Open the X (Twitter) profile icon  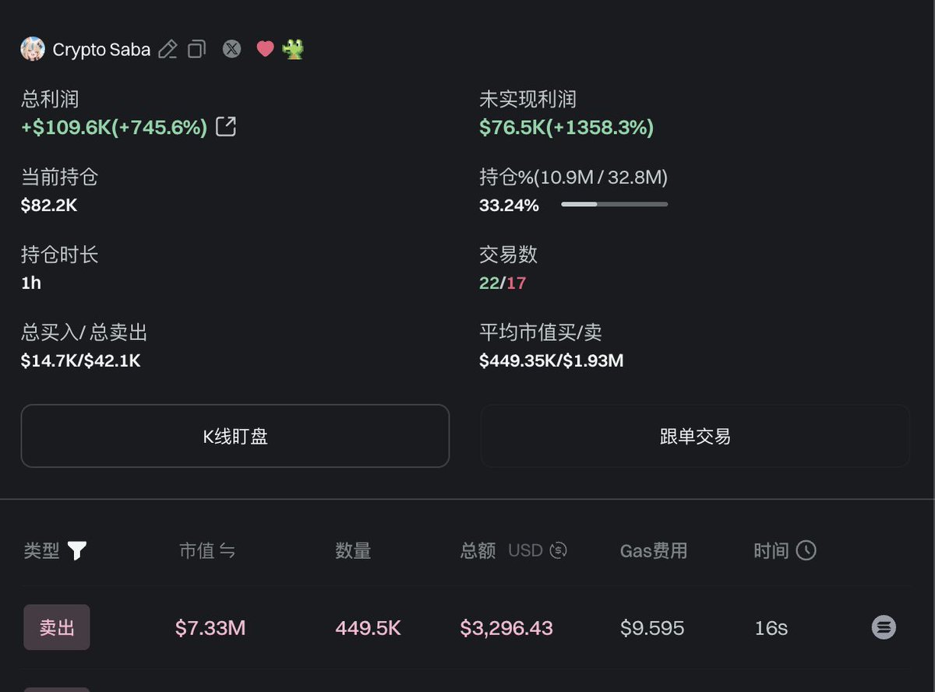click(x=231, y=49)
